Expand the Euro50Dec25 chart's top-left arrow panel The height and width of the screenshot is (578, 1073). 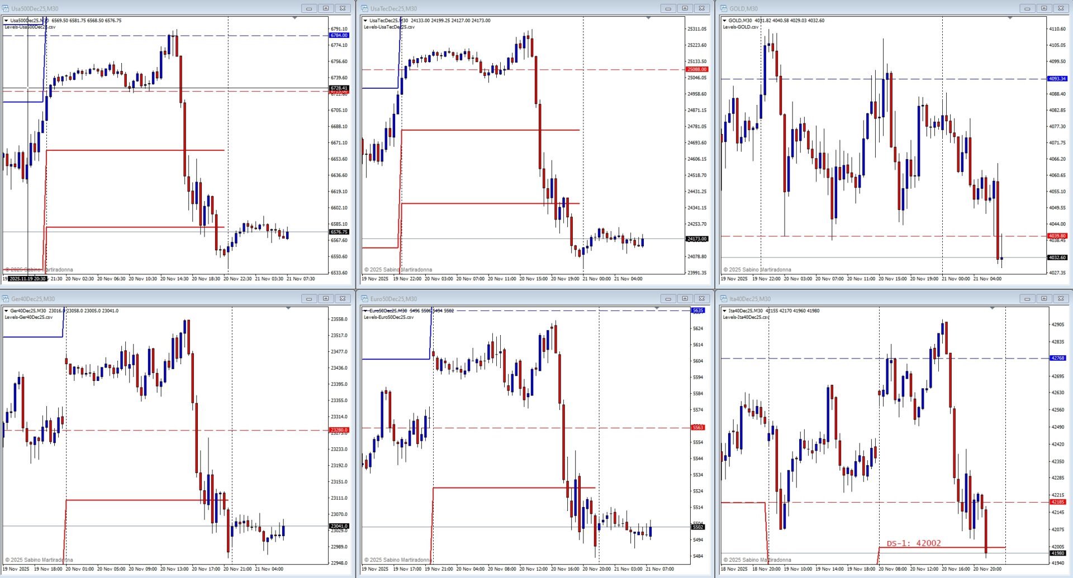(365, 311)
